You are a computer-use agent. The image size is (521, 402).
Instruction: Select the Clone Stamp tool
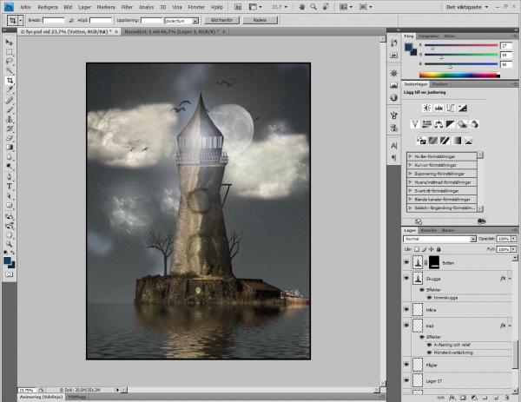tap(9, 119)
